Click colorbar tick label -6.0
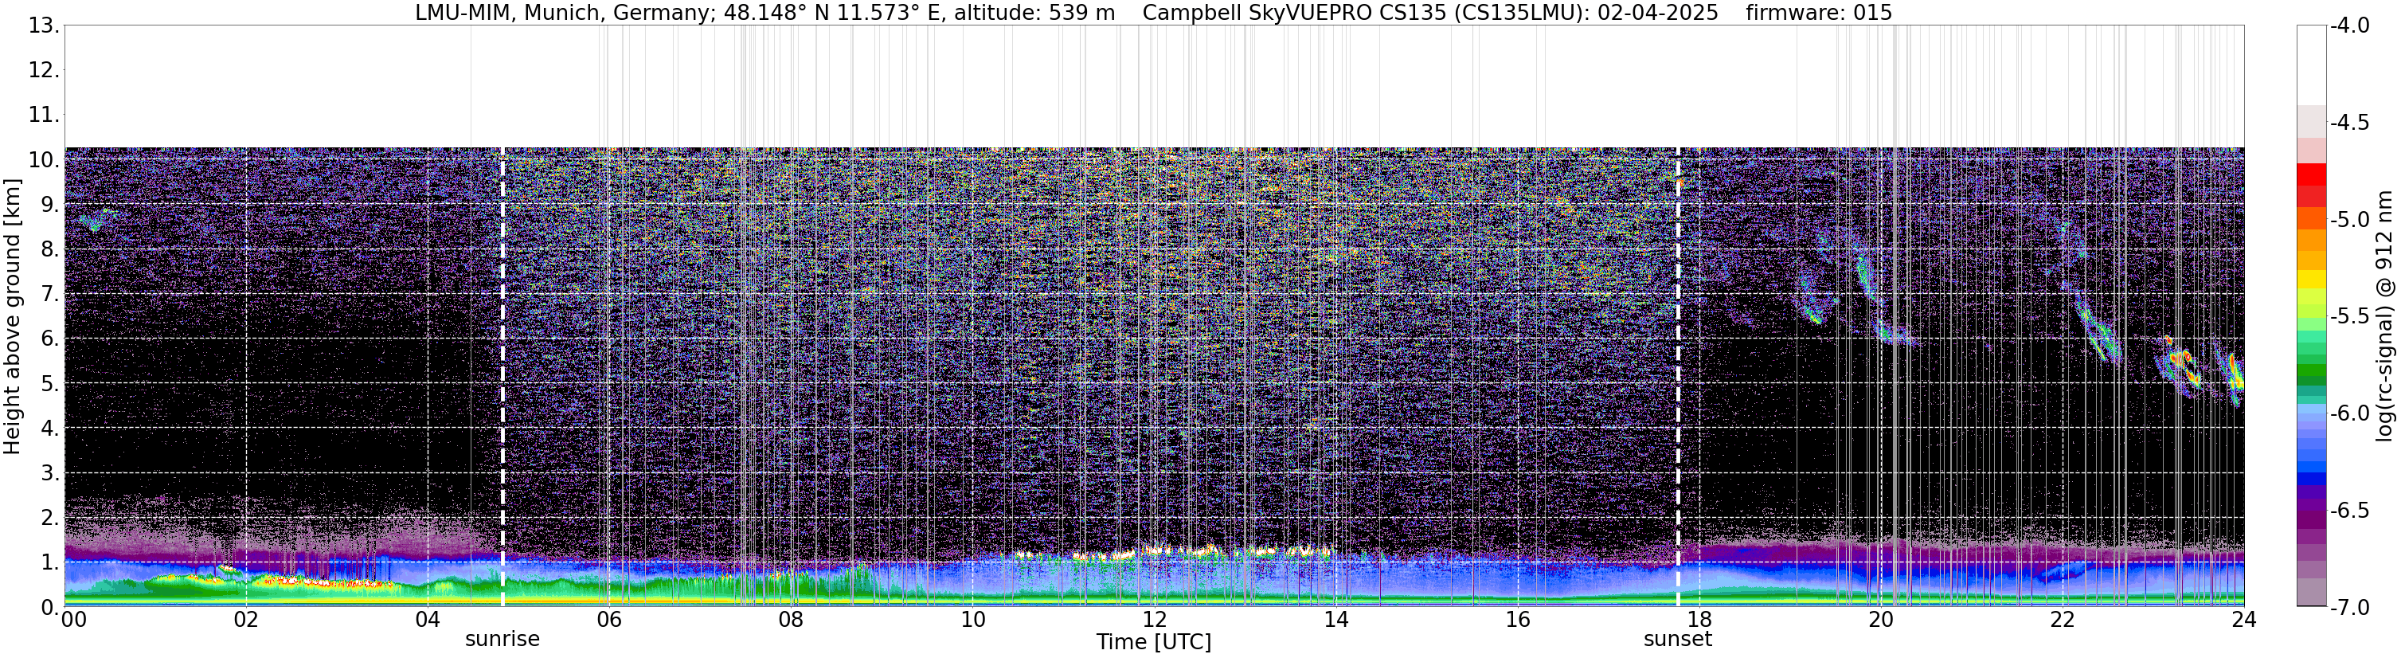The height and width of the screenshot is (658, 2401). [2350, 413]
